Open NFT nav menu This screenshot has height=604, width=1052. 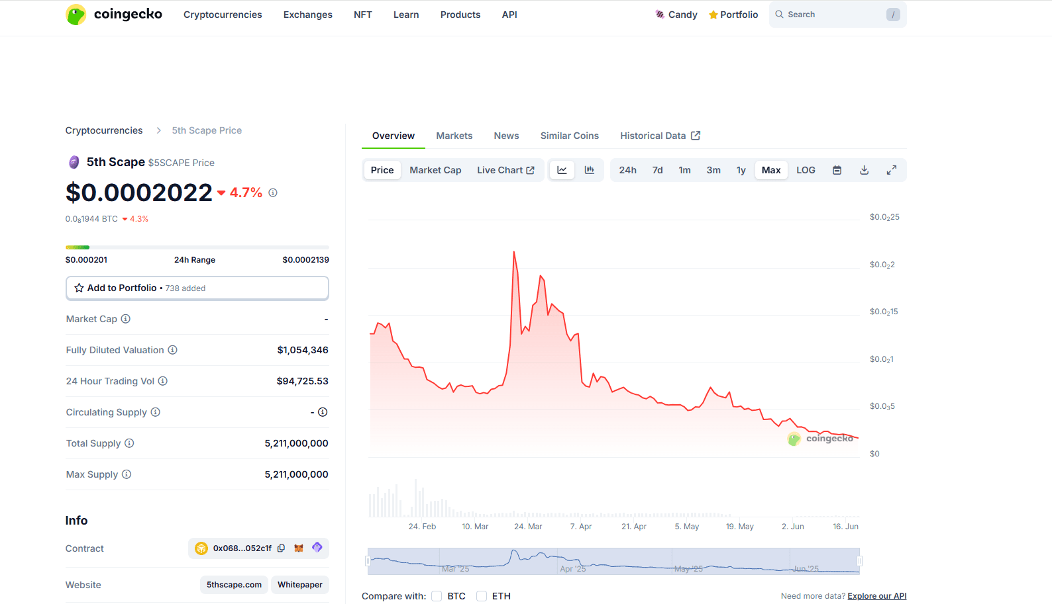tap(363, 15)
